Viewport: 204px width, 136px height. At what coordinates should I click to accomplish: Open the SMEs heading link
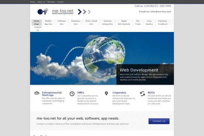pyautogui.click(x=81, y=93)
